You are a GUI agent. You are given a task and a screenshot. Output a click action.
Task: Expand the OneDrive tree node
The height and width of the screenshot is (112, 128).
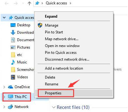tap(4, 87)
